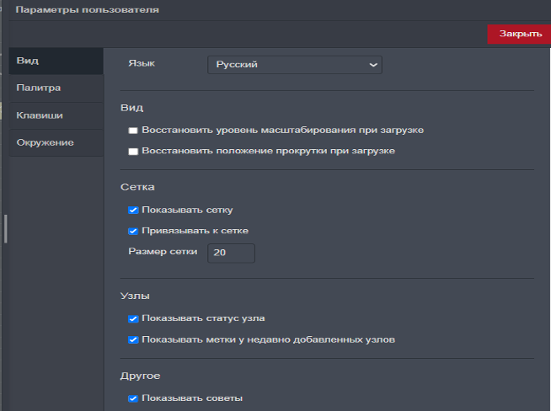Enable Восстановить положение прокрутки при загрузке
This screenshot has height=411, width=551.
click(133, 152)
